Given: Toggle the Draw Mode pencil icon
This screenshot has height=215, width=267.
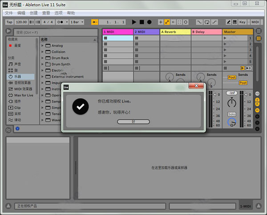Looking at the screenshot, I should point(229,22).
